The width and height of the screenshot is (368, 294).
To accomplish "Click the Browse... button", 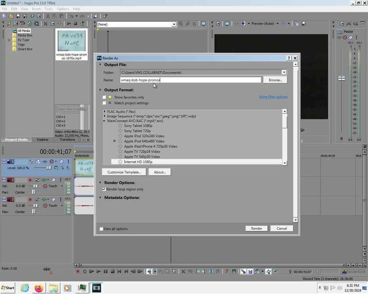I will tap(275, 80).
